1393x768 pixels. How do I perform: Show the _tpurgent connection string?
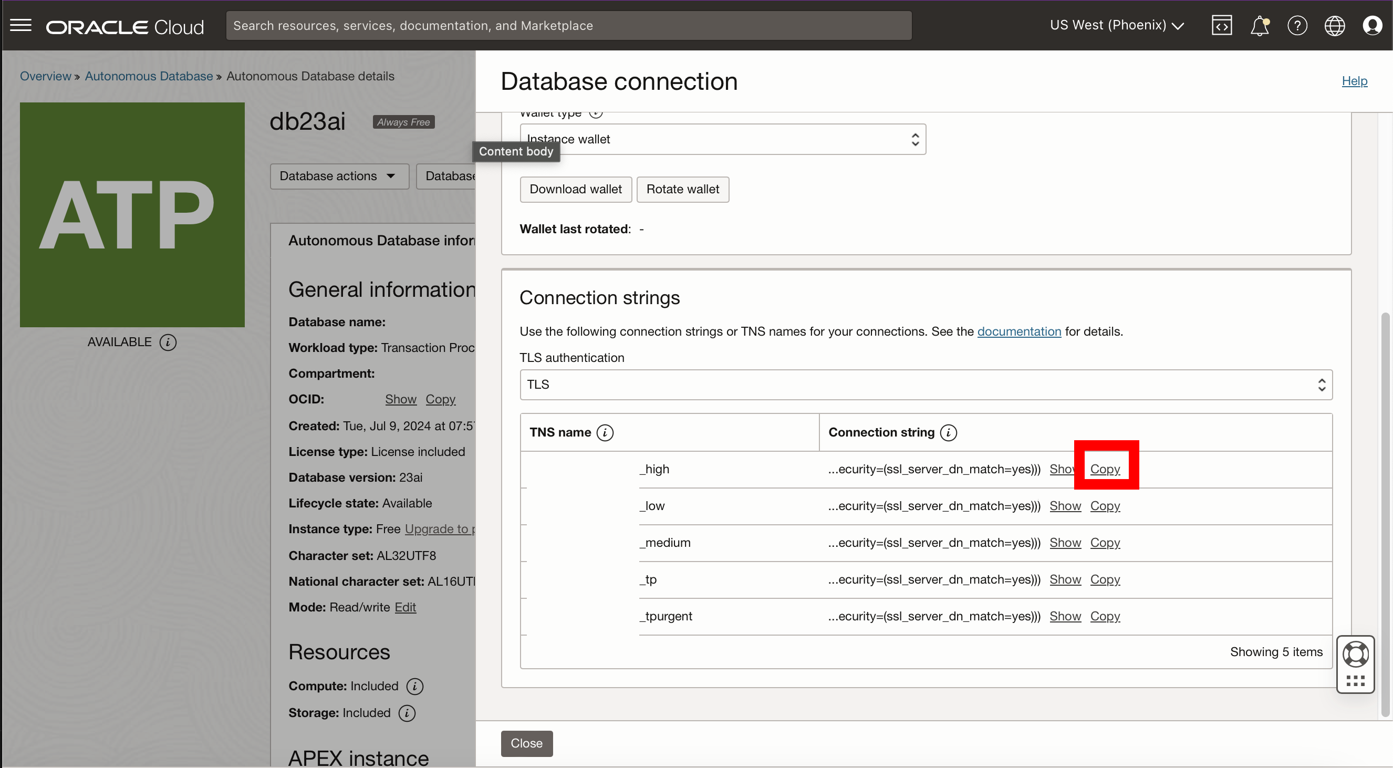[1065, 617]
